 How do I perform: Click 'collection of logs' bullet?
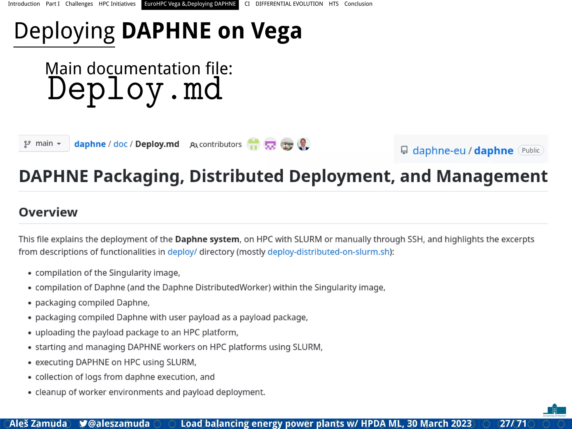[125, 377]
